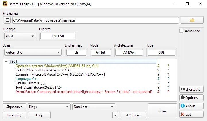Click S link on Operation system row

click(158, 66)
